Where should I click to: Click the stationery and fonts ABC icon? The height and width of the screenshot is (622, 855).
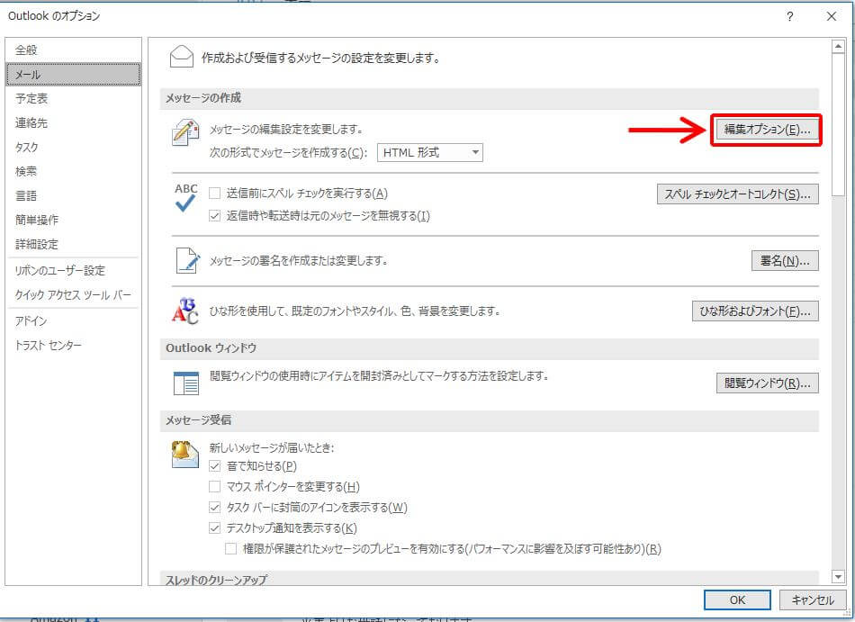pos(185,311)
